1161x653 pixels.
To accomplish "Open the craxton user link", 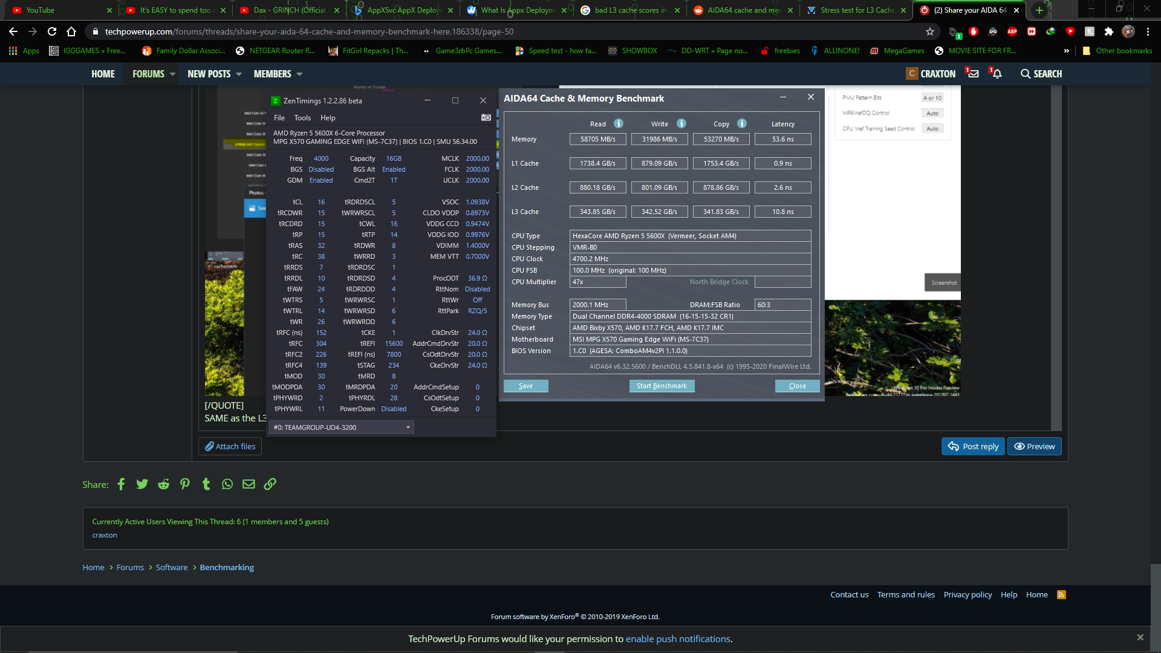I will (x=105, y=535).
